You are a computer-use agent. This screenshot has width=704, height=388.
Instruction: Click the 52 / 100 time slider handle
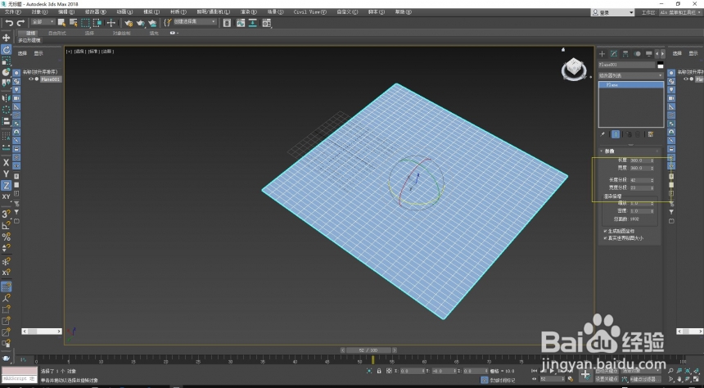point(368,350)
